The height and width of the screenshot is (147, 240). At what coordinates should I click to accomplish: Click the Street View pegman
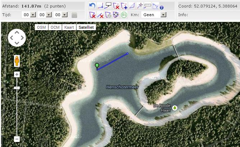[17, 61]
